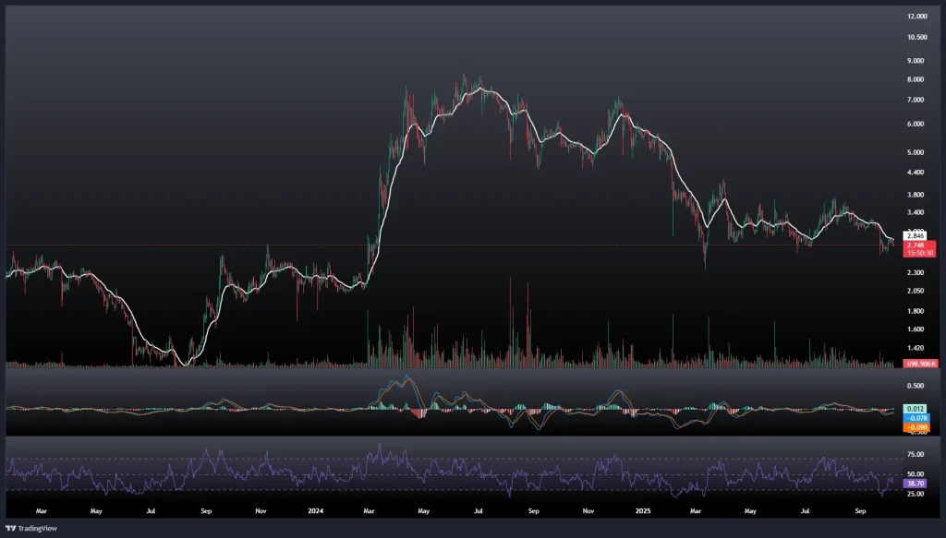This screenshot has height=538, width=946.
Task: Click the orange -0.090 signal value label
Action: pos(917,427)
